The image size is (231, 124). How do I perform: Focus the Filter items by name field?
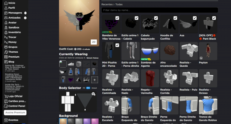160,10
